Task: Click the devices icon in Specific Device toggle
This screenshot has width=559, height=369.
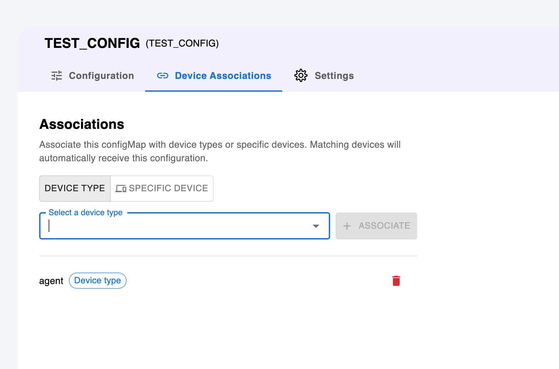Action: click(121, 188)
